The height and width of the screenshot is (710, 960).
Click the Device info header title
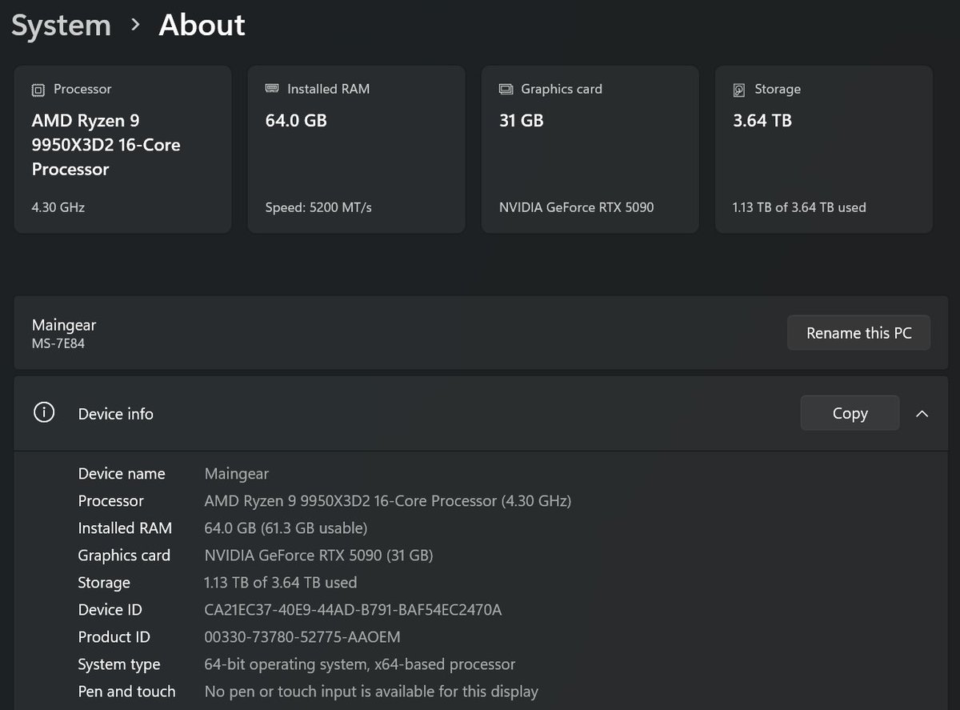click(116, 414)
